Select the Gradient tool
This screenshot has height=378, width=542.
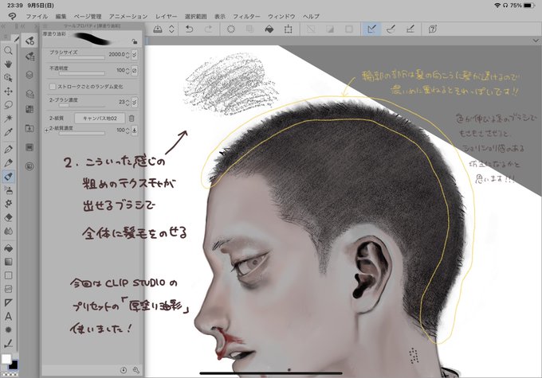[x=8, y=262]
